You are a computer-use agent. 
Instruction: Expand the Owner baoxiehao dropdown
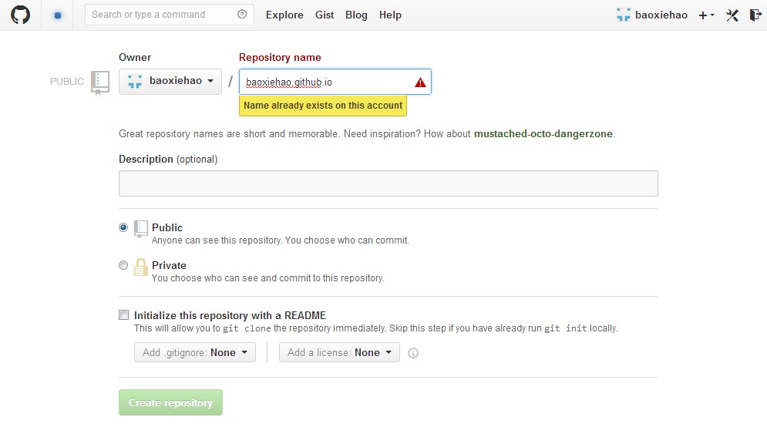170,82
